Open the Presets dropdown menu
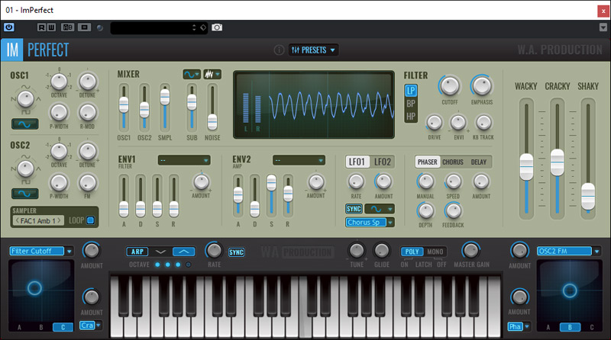 click(x=314, y=50)
